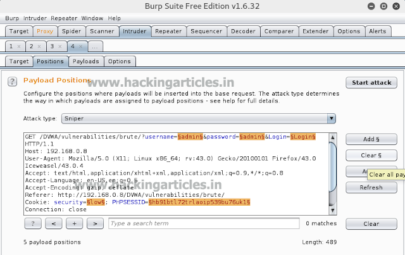Select Intruder attack tab 1
This screenshot has height=255, width=405.
[x=11, y=46]
